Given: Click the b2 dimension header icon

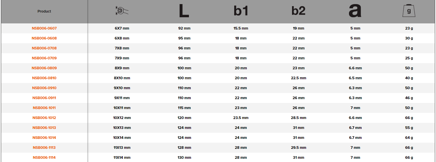Looking at the screenshot, I should 298,11.
